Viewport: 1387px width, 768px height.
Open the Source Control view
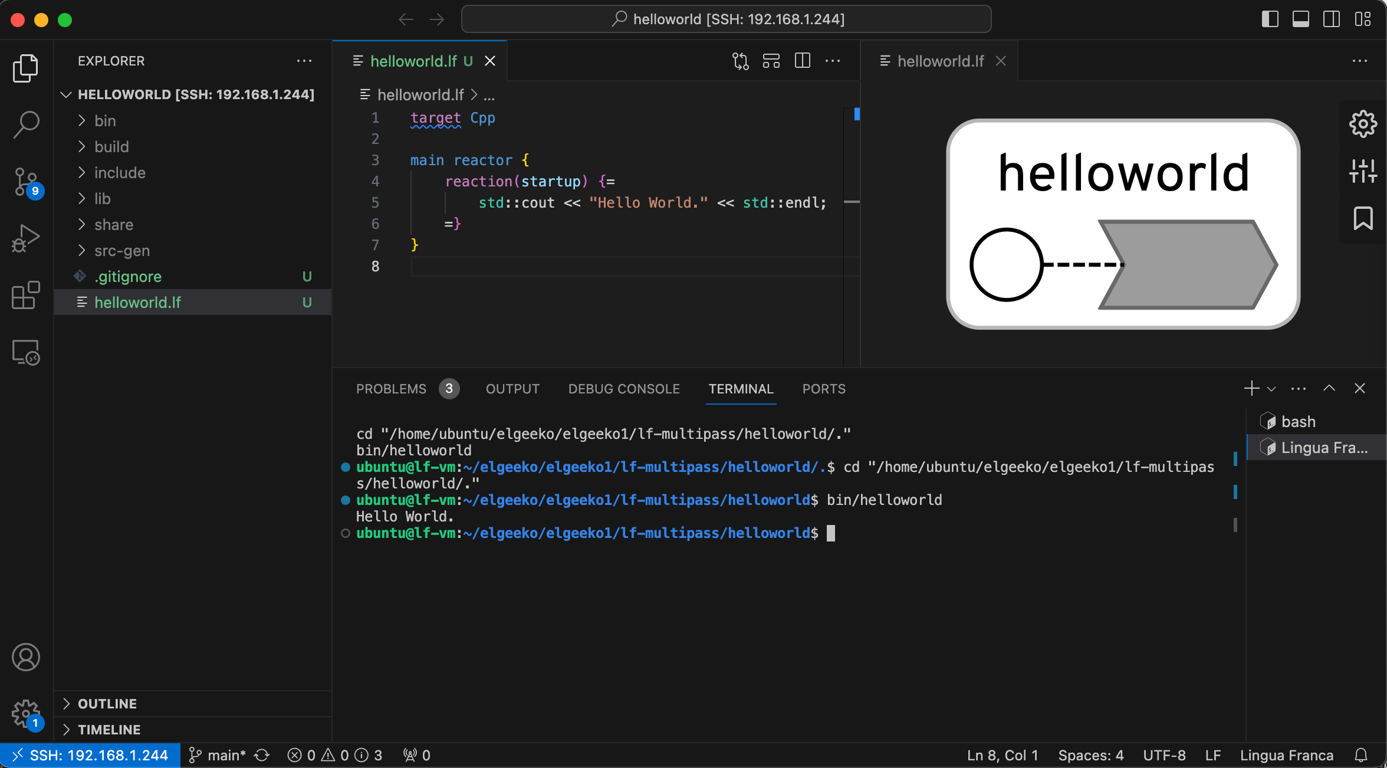[x=26, y=181]
